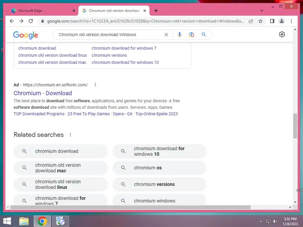
Task: Bookmark this tab with the star icon
Action: click(x=260, y=21)
